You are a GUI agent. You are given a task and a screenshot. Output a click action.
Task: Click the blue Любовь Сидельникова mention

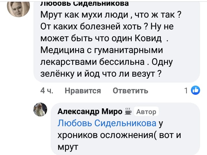pyautogui.click(x=107, y=123)
